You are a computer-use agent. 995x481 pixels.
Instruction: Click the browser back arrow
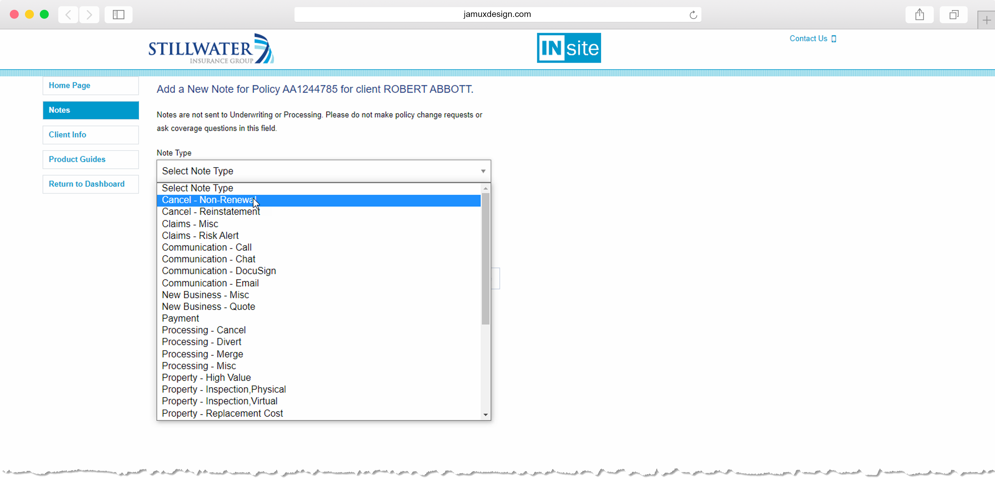point(68,15)
